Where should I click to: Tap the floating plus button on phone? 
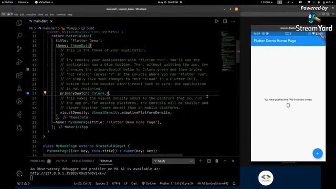coord(318,153)
